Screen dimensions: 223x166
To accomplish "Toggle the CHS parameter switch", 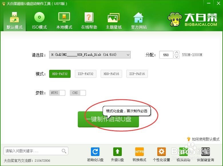I will [78, 93].
